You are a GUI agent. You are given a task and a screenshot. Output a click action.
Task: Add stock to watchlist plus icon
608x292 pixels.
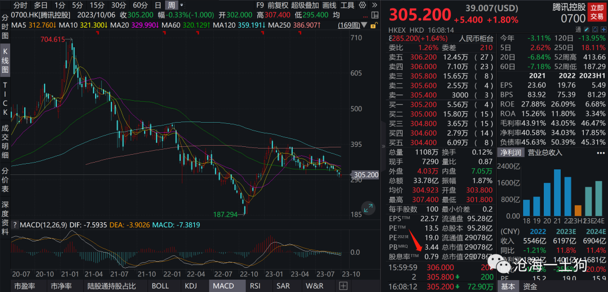603,29
